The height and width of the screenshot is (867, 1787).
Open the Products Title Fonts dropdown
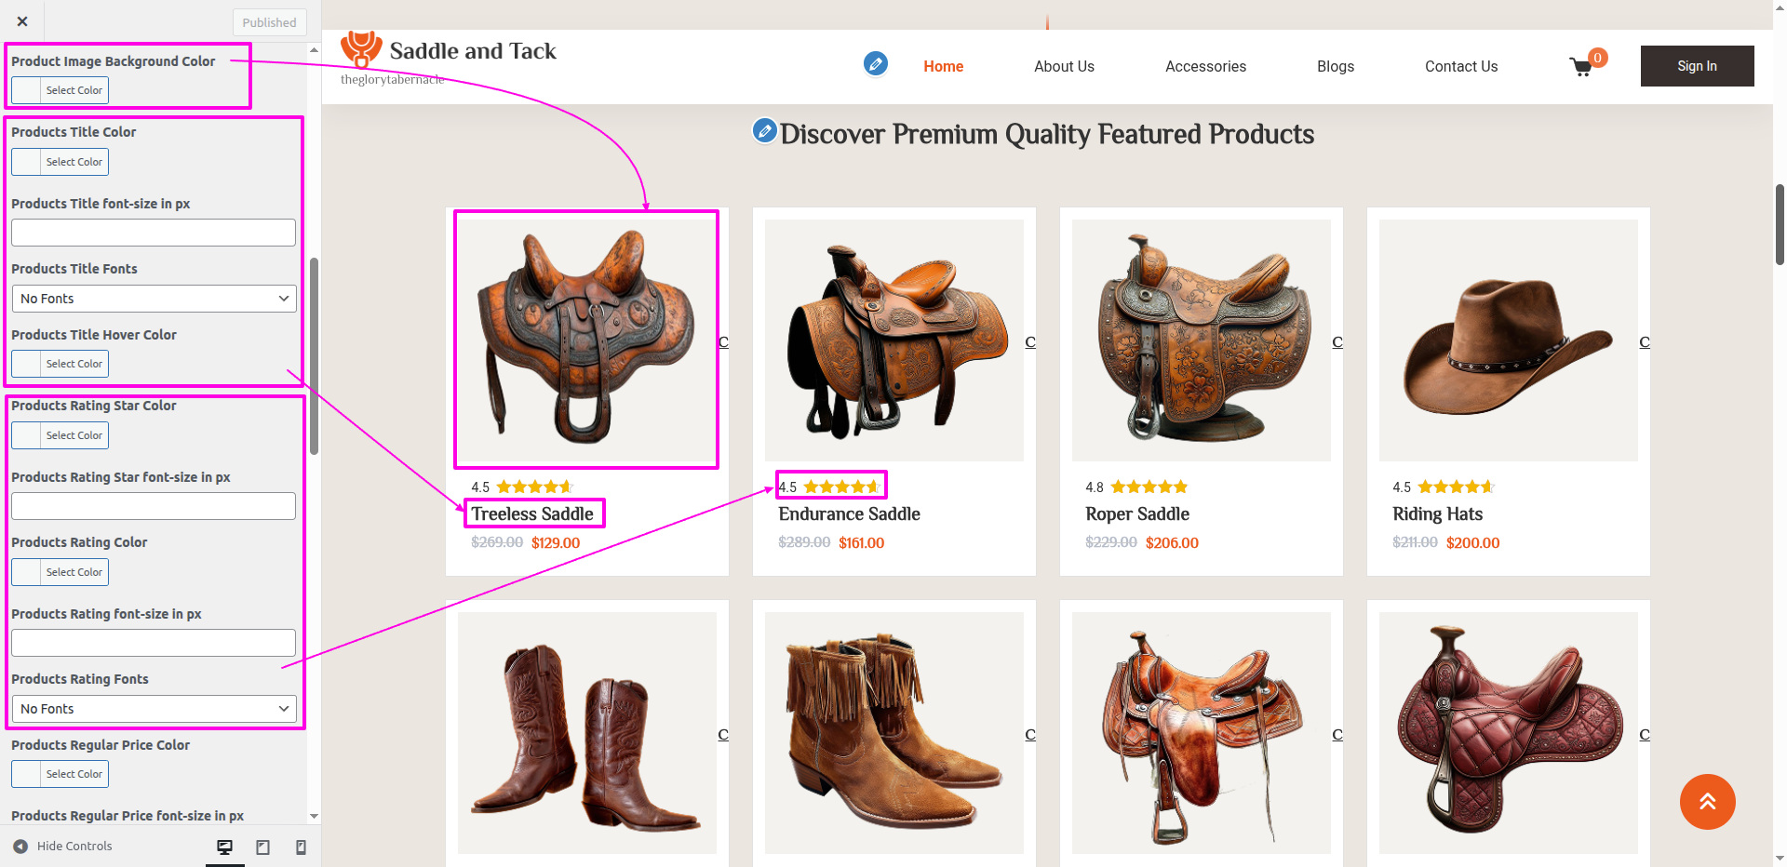pos(154,299)
